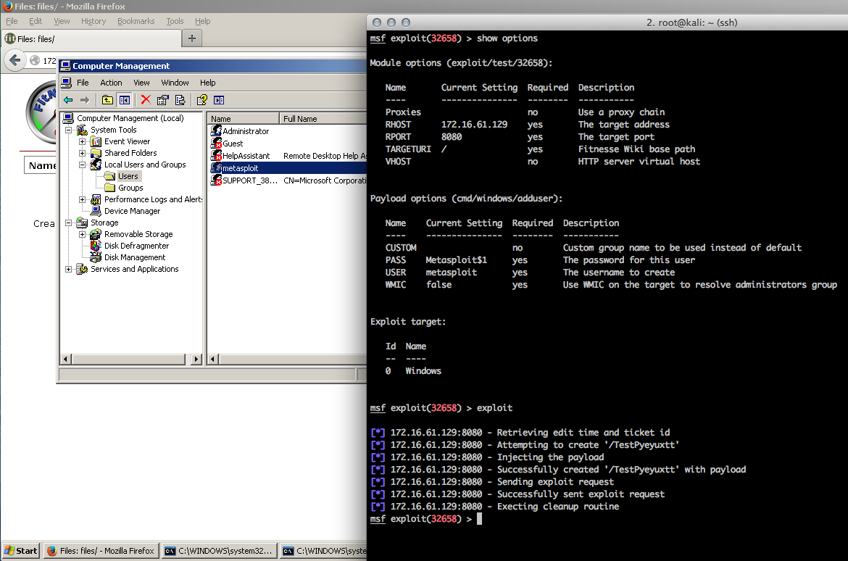The height and width of the screenshot is (561, 848).
Task: Click the red Delete X icon
Action: pos(146,100)
